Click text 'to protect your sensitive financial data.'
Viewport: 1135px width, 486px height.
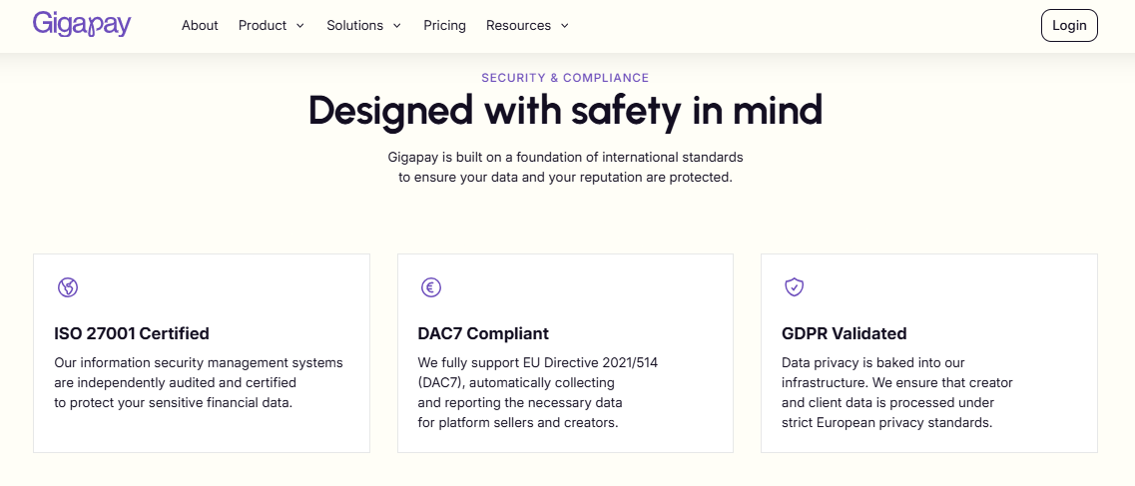[173, 403]
